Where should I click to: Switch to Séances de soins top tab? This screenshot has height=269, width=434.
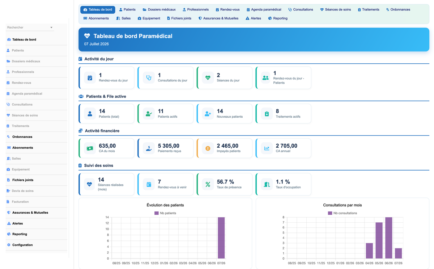[x=335, y=9]
